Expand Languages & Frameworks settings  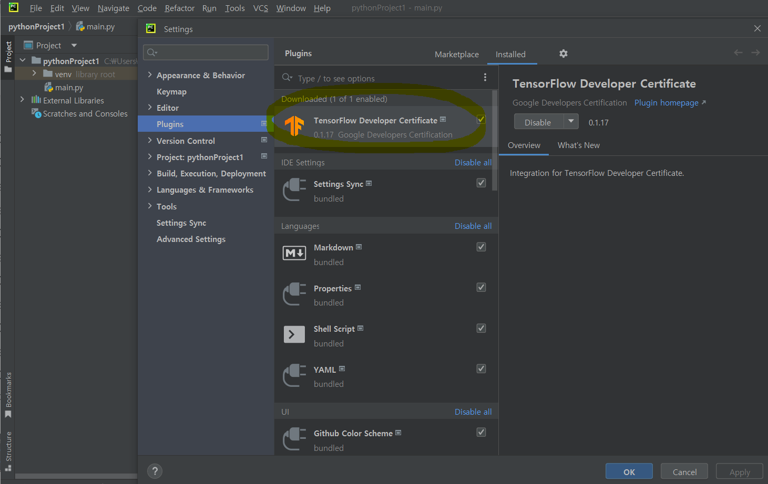click(x=150, y=189)
